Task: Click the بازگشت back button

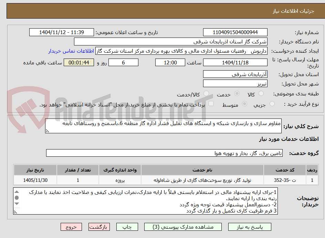Action: (x=99, y=227)
